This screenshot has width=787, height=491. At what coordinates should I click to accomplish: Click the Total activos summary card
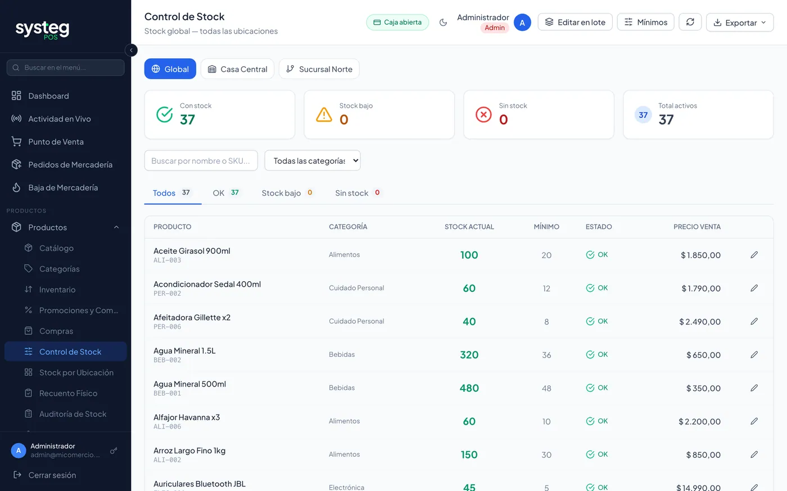pyautogui.click(x=698, y=114)
